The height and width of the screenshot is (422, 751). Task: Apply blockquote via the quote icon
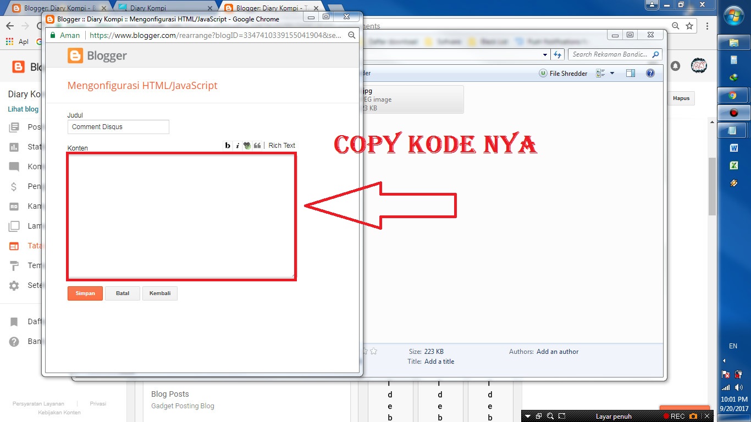point(257,146)
